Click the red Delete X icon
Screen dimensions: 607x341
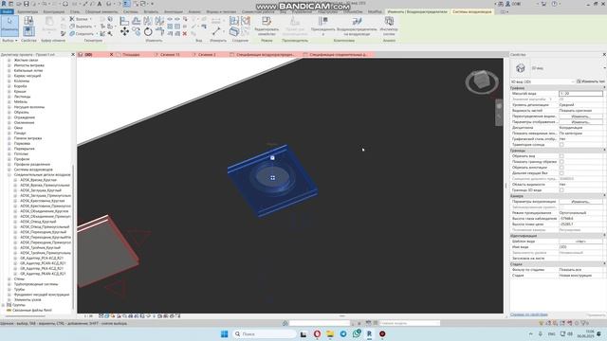(185, 34)
